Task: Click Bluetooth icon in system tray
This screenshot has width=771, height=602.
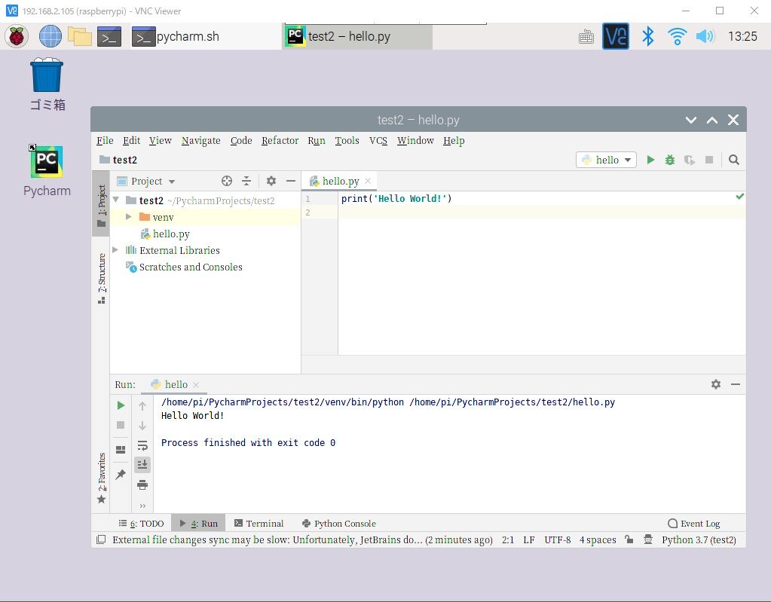Action: coord(648,36)
